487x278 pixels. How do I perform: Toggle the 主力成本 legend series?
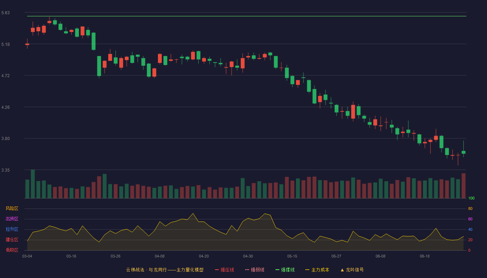pyautogui.click(x=317, y=270)
